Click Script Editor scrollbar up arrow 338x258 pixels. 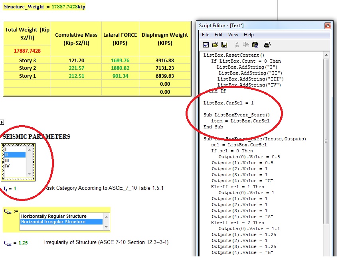click(x=326, y=55)
